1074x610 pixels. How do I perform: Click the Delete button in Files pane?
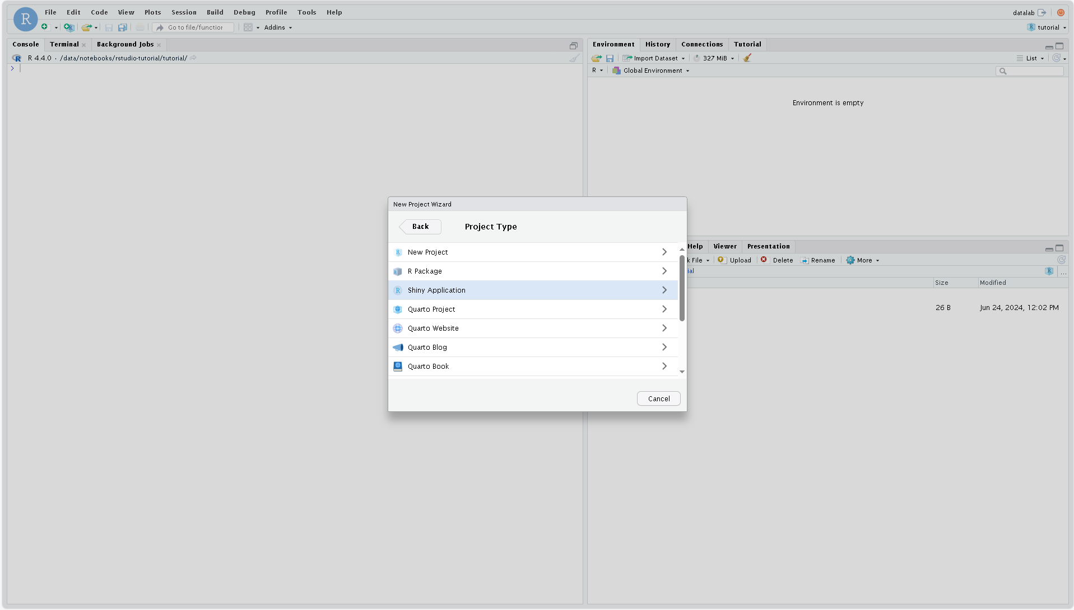[777, 260]
